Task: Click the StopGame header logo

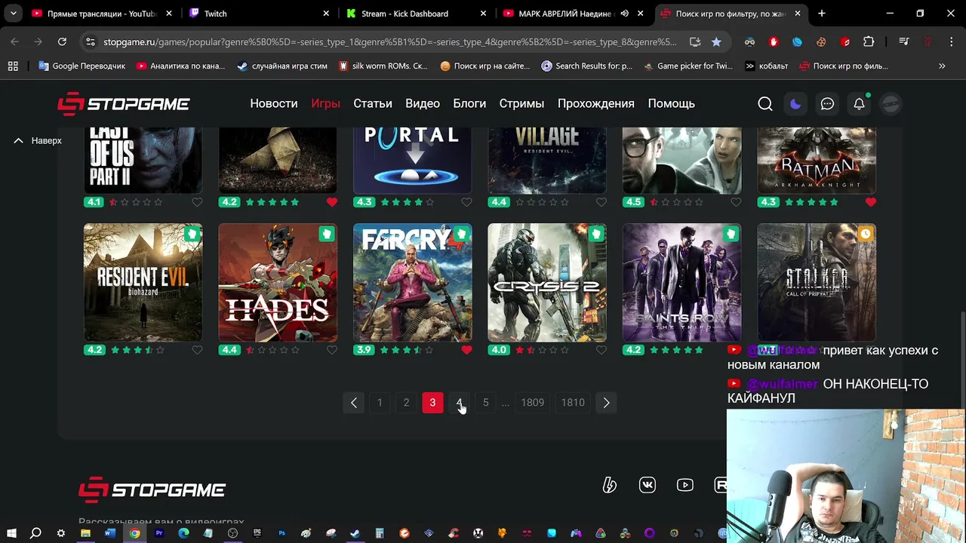Action: tap(124, 104)
